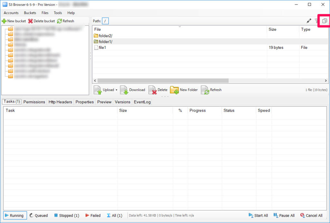Open the Tools menu
330x223 pixels.
[x=58, y=13]
